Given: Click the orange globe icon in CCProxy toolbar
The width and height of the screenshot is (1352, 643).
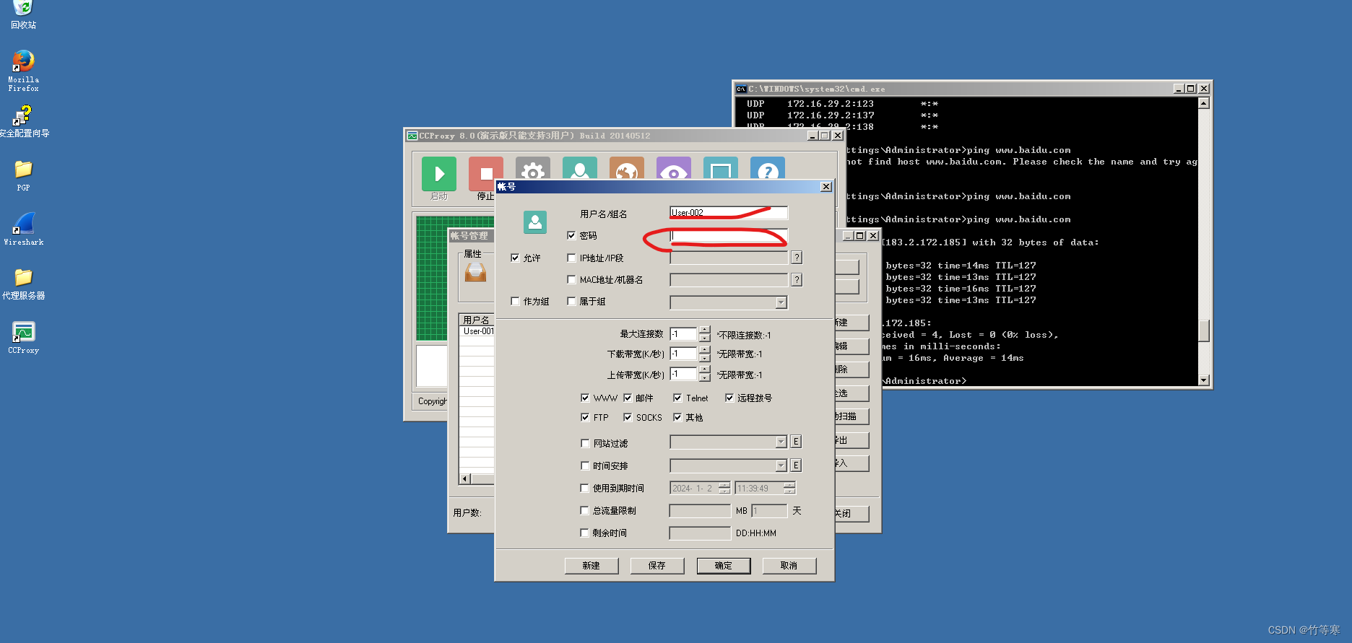Looking at the screenshot, I should pos(627,168).
